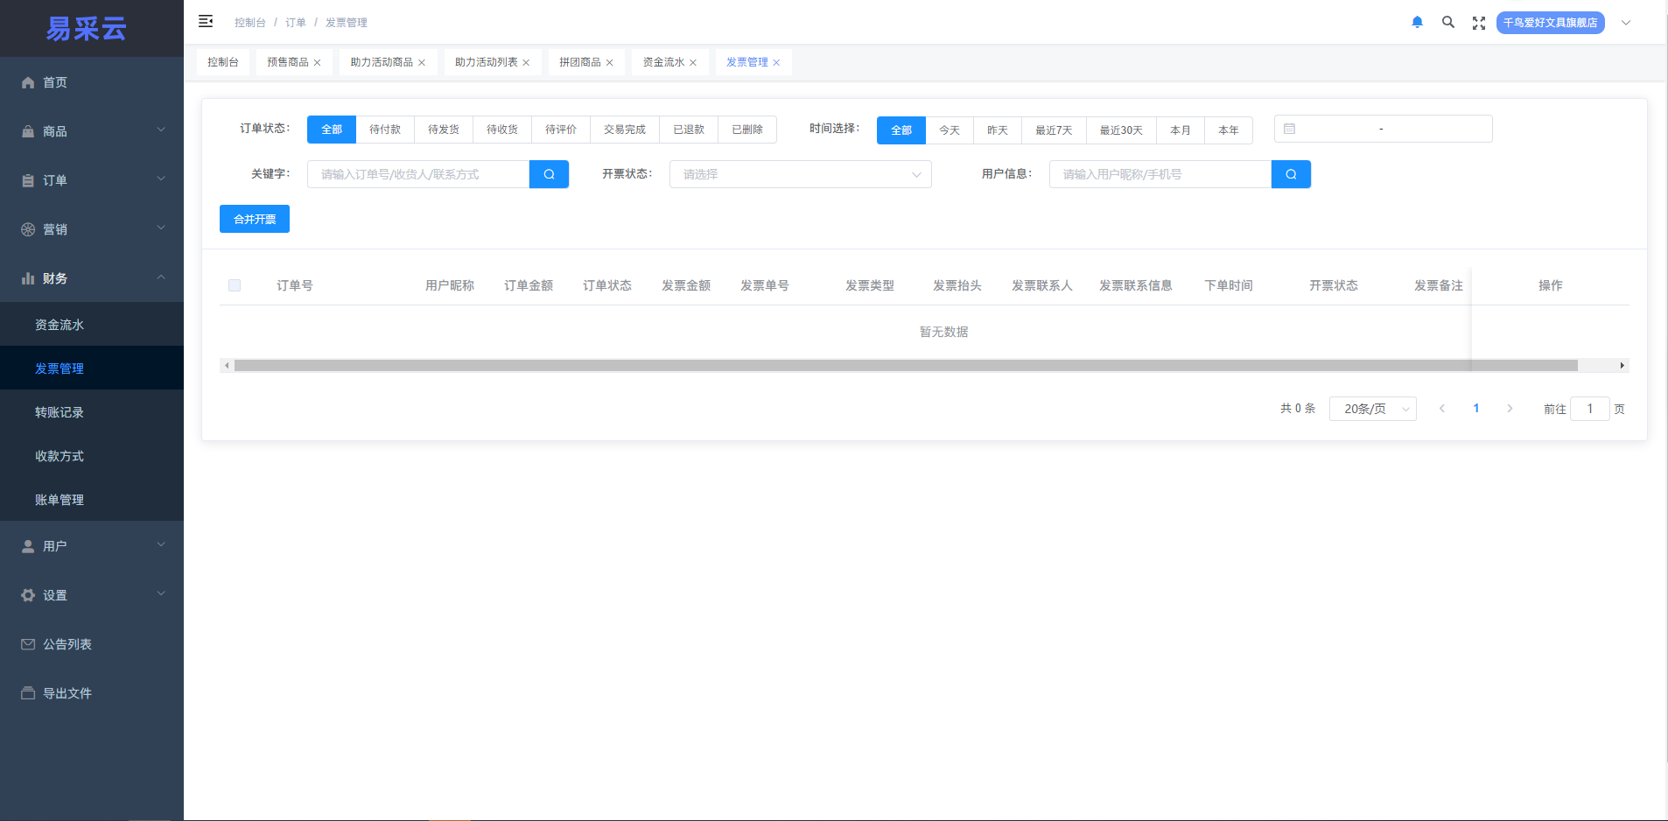Click the 合并开票 button
Image resolution: width=1668 pixels, height=821 pixels.
pos(255,219)
